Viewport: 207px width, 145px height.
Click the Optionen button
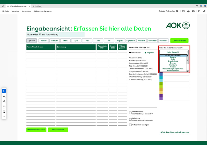[x=32, y=41]
